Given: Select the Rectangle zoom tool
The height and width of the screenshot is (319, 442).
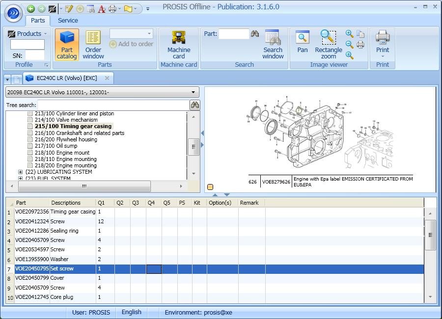Looking at the screenshot, I should (x=329, y=45).
